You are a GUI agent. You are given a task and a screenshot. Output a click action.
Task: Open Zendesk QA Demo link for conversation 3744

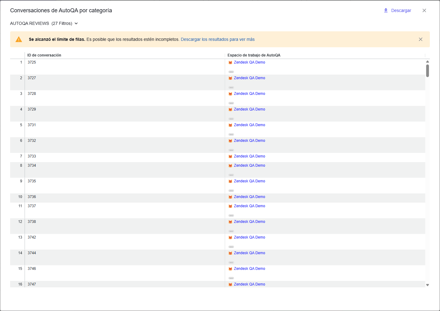point(249,253)
